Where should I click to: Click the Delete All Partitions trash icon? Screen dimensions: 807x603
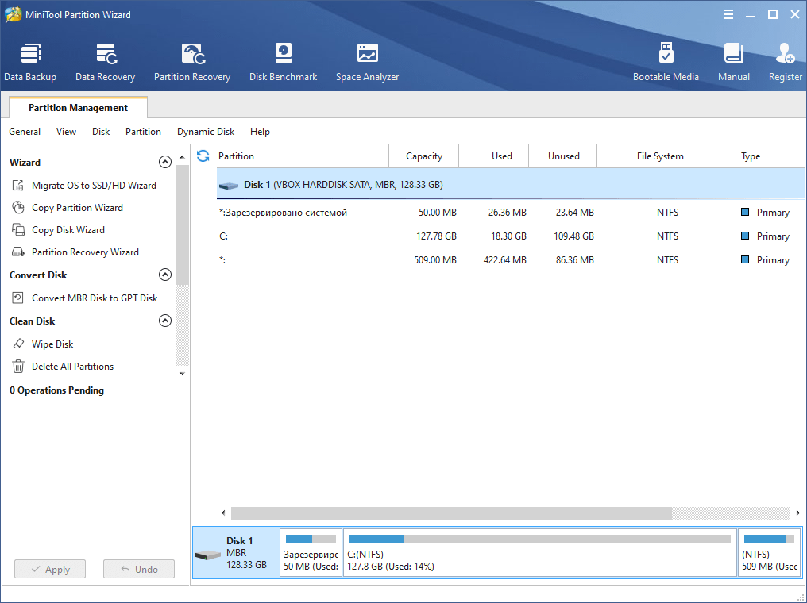point(18,366)
